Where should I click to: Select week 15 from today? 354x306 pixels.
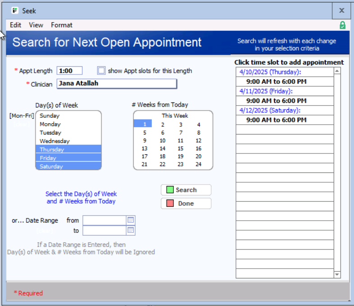coord(181,148)
